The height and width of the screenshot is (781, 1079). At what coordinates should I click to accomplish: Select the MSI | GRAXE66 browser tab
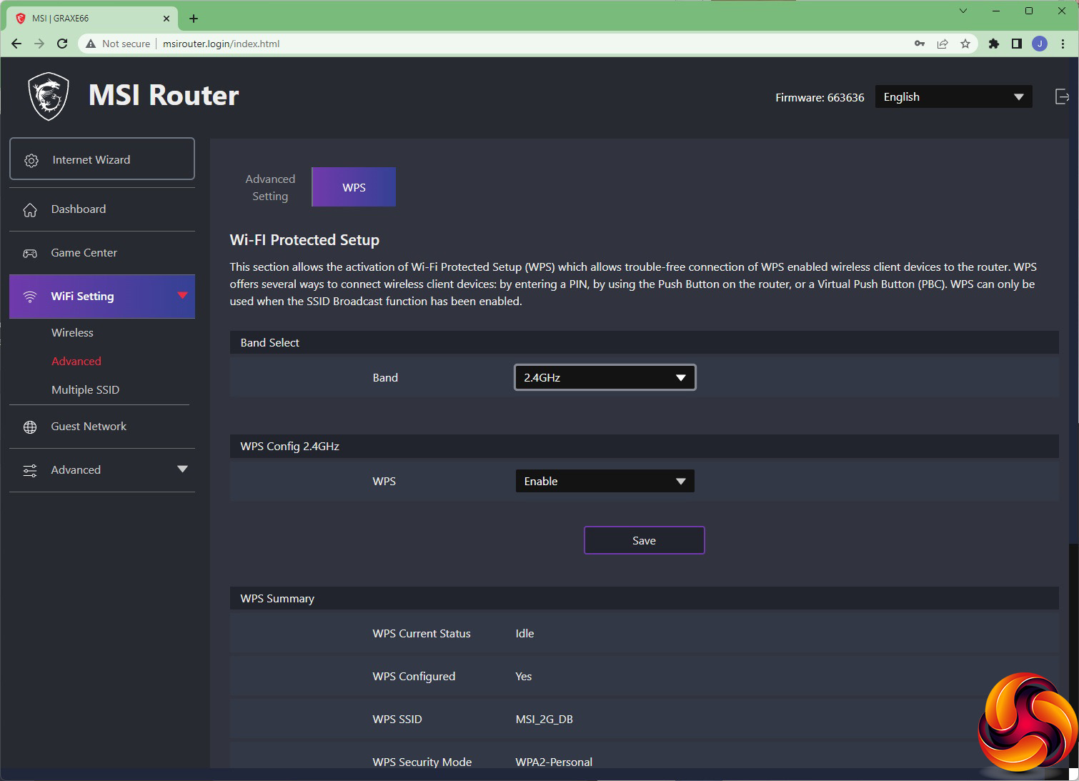coord(94,19)
